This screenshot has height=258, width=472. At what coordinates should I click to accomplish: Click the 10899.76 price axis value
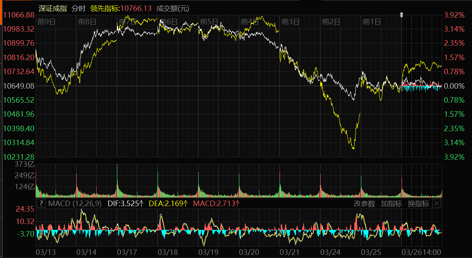click(x=19, y=43)
